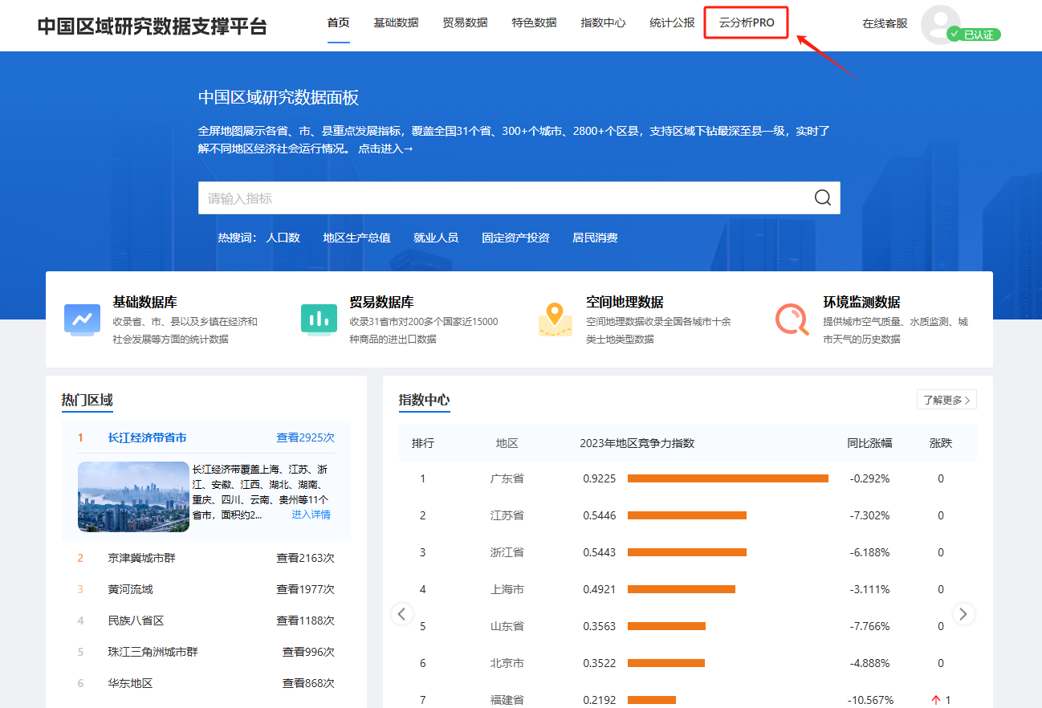The height and width of the screenshot is (708, 1042).
Task: Click the 查看2925次 view count
Action: (x=305, y=438)
